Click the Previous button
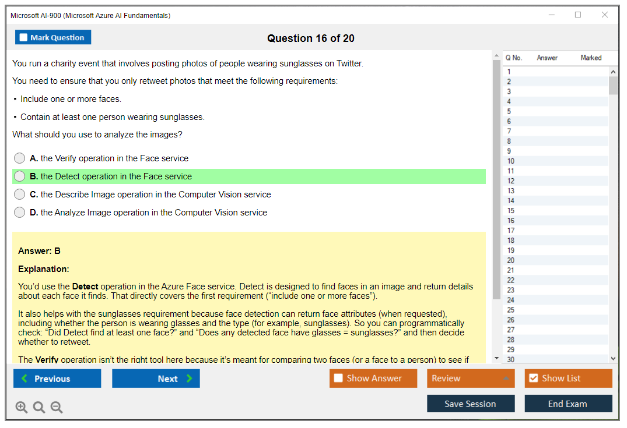Viewport: 627px width, 428px height. [57, 378]
